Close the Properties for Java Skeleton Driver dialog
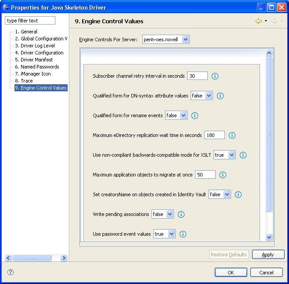 282,7
